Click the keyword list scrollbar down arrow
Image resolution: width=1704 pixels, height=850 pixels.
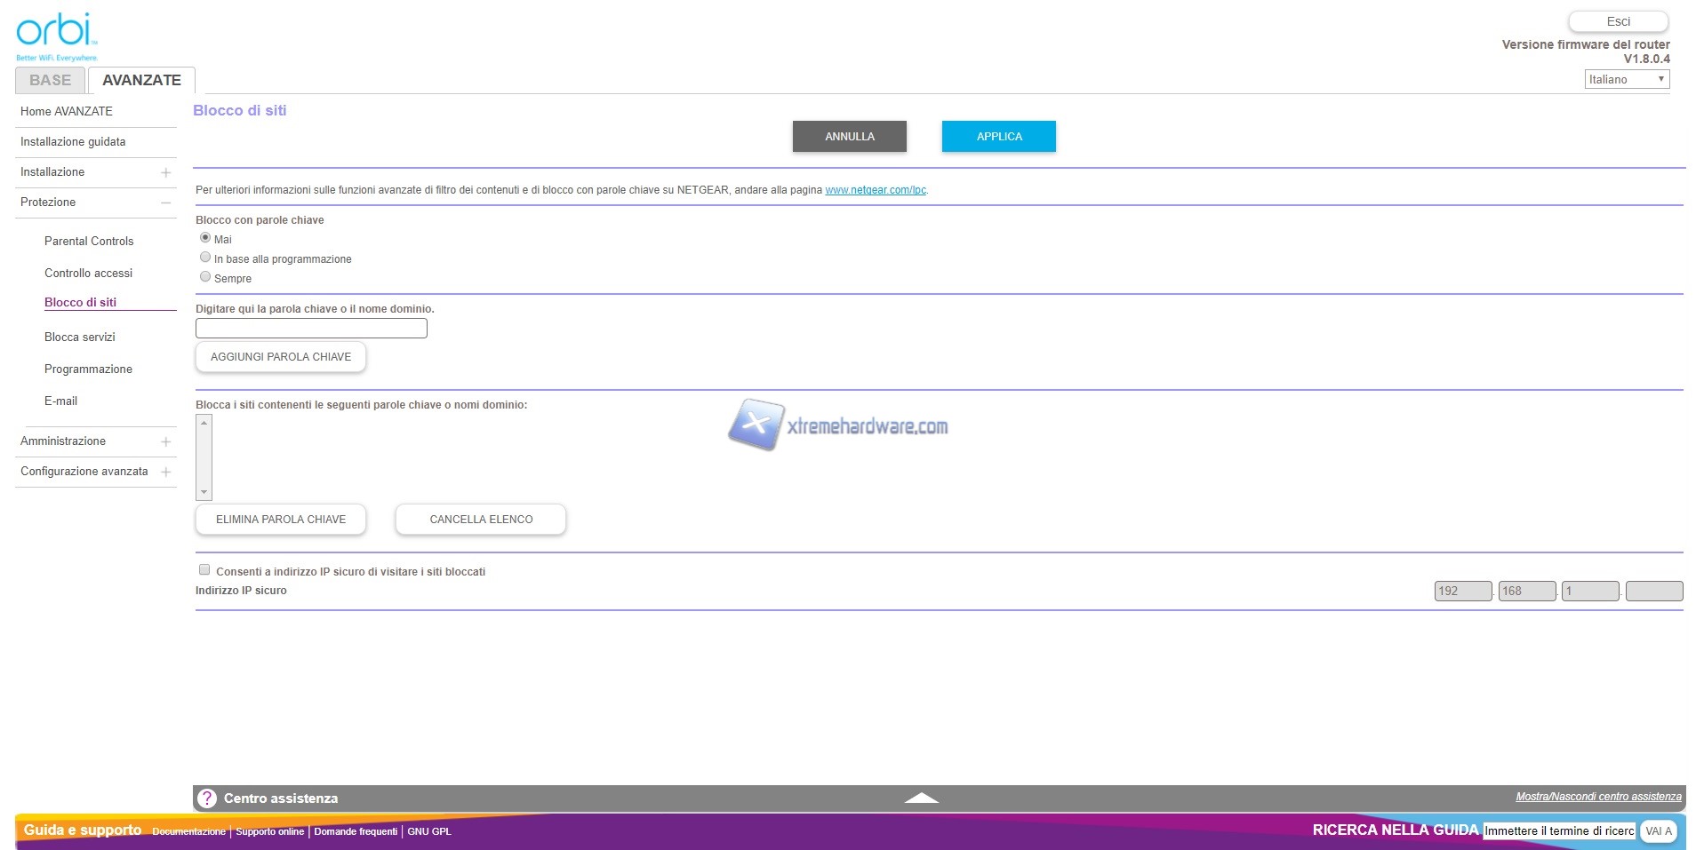point(204,492)
